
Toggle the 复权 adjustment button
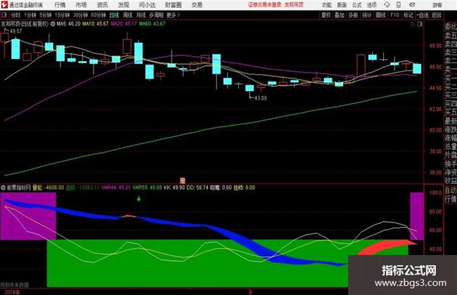coord(326,15)
